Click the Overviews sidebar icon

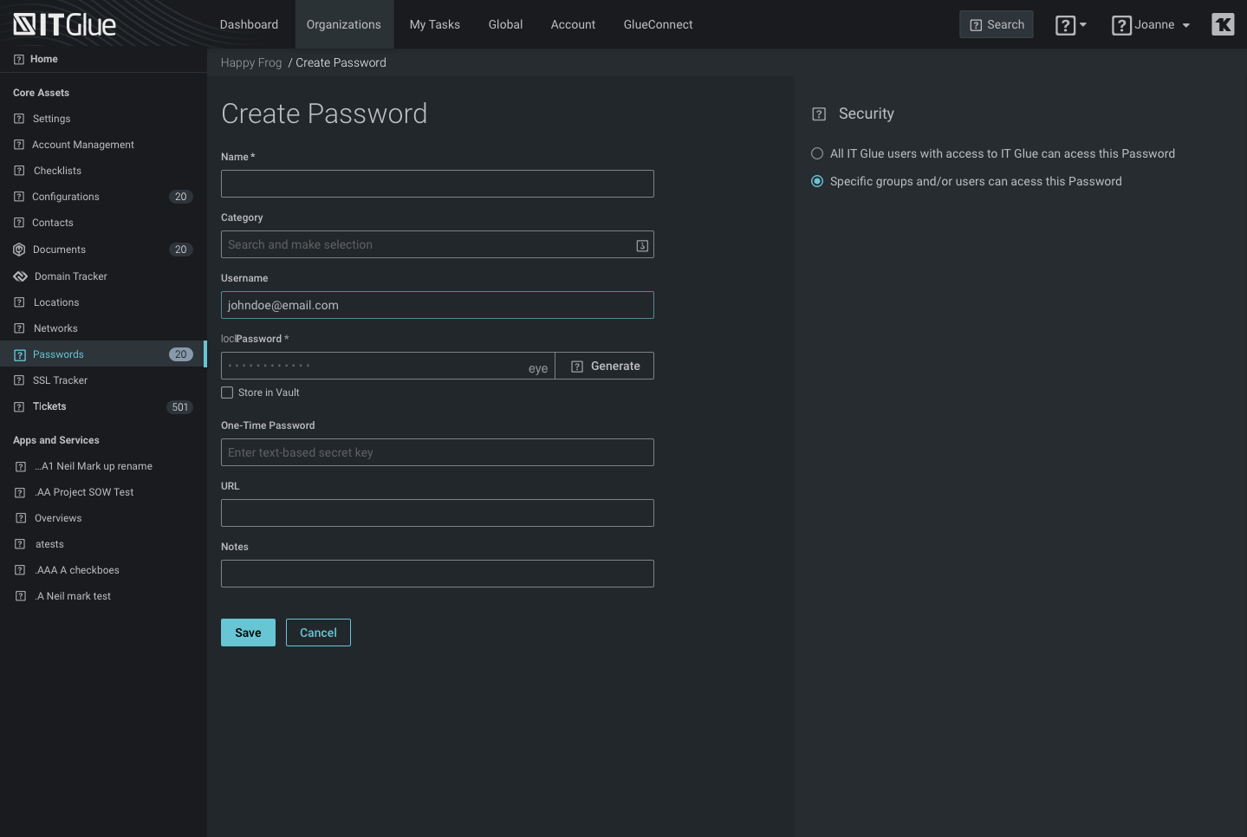tap(21, 518)
